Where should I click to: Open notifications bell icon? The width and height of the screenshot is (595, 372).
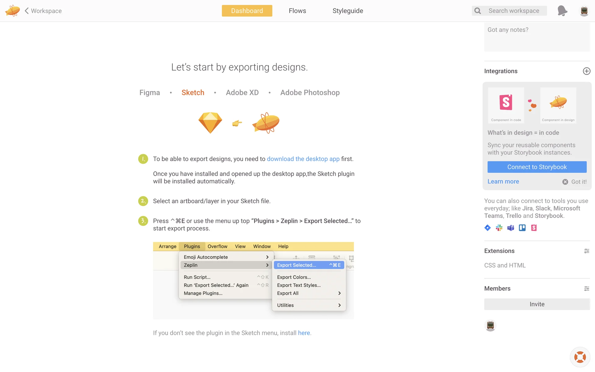point(562,11)
